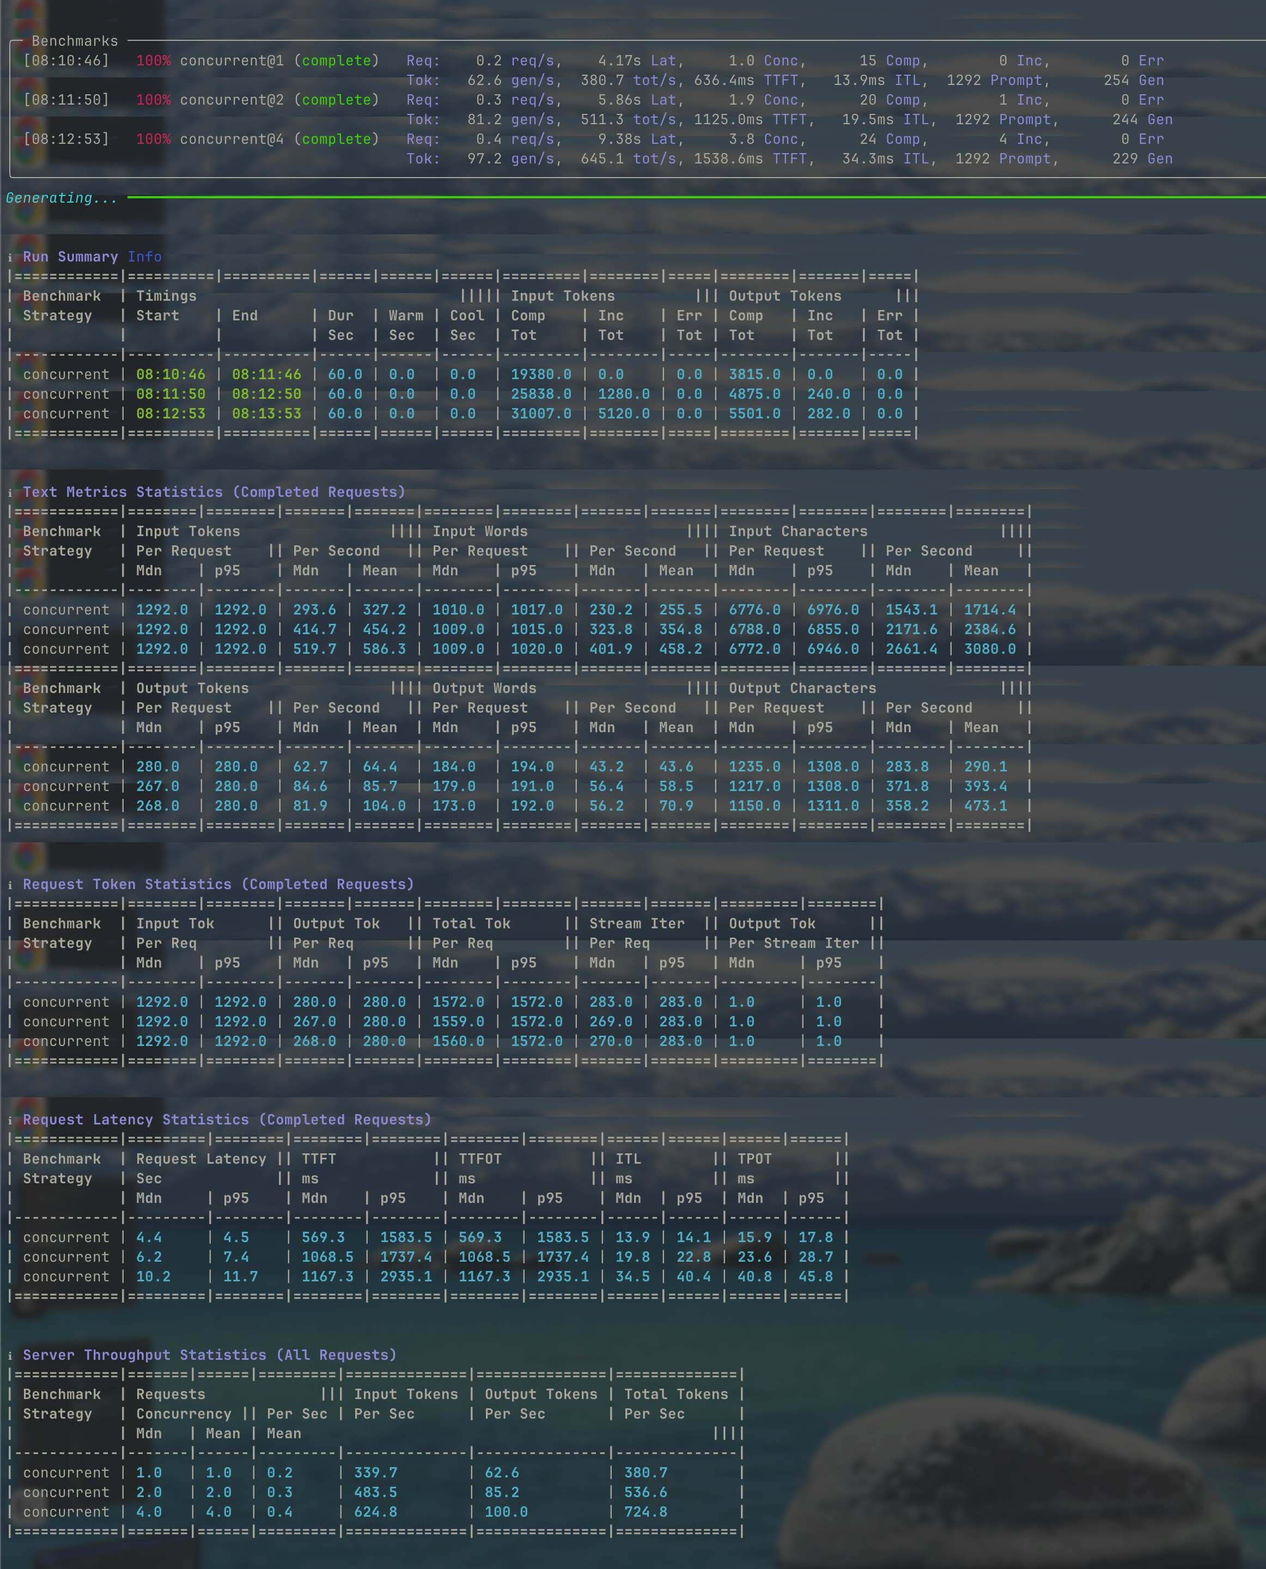Select total tokens per sec 724.8
Viewport: 1266px width, 1569px height.
[646, 1512]
